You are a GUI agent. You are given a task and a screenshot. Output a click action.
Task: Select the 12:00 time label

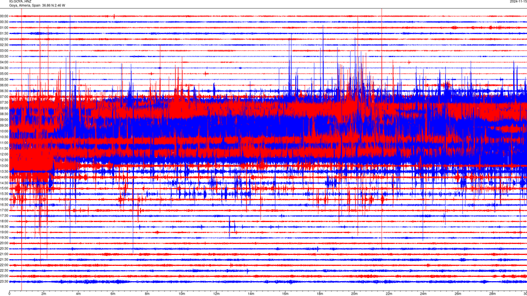(x=4, y=154)
